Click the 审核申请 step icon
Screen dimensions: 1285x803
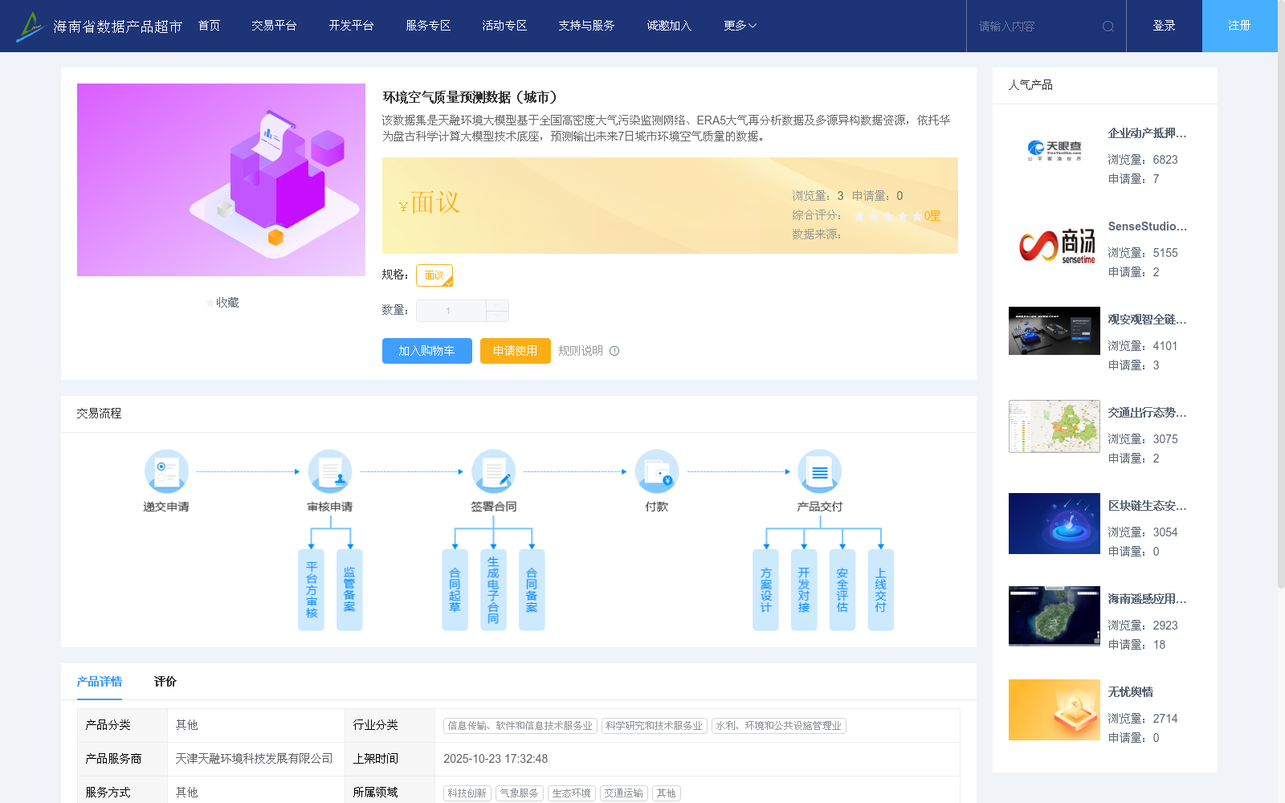(x=330, y=471)
